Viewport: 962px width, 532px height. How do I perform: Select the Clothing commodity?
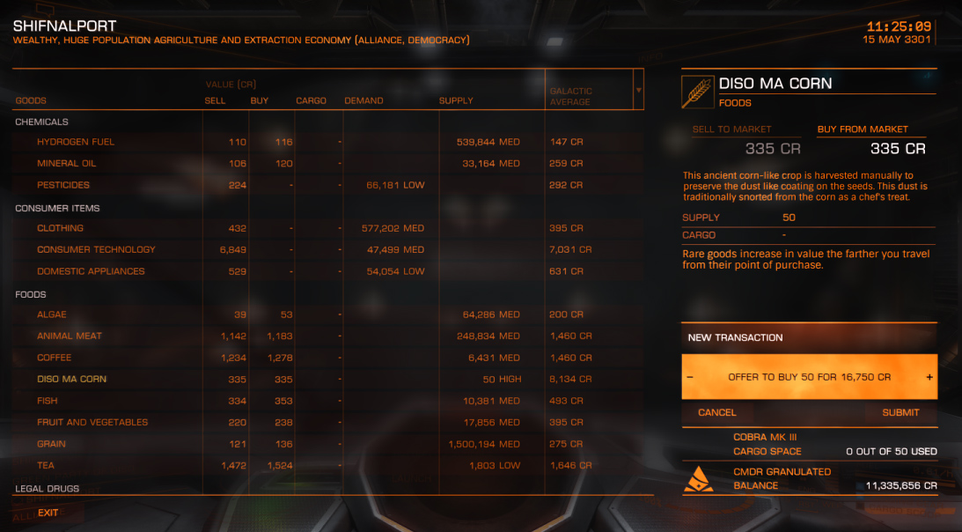coord(327,228)
